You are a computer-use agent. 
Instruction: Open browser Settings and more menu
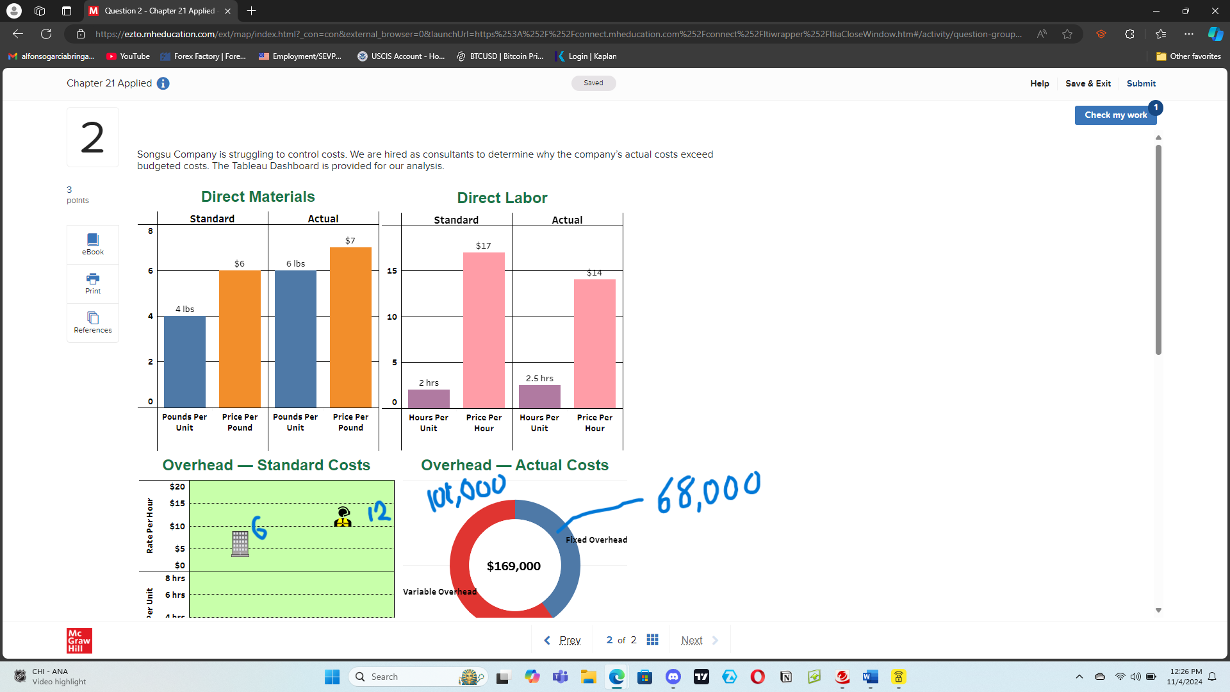(x=1189, y=34)
